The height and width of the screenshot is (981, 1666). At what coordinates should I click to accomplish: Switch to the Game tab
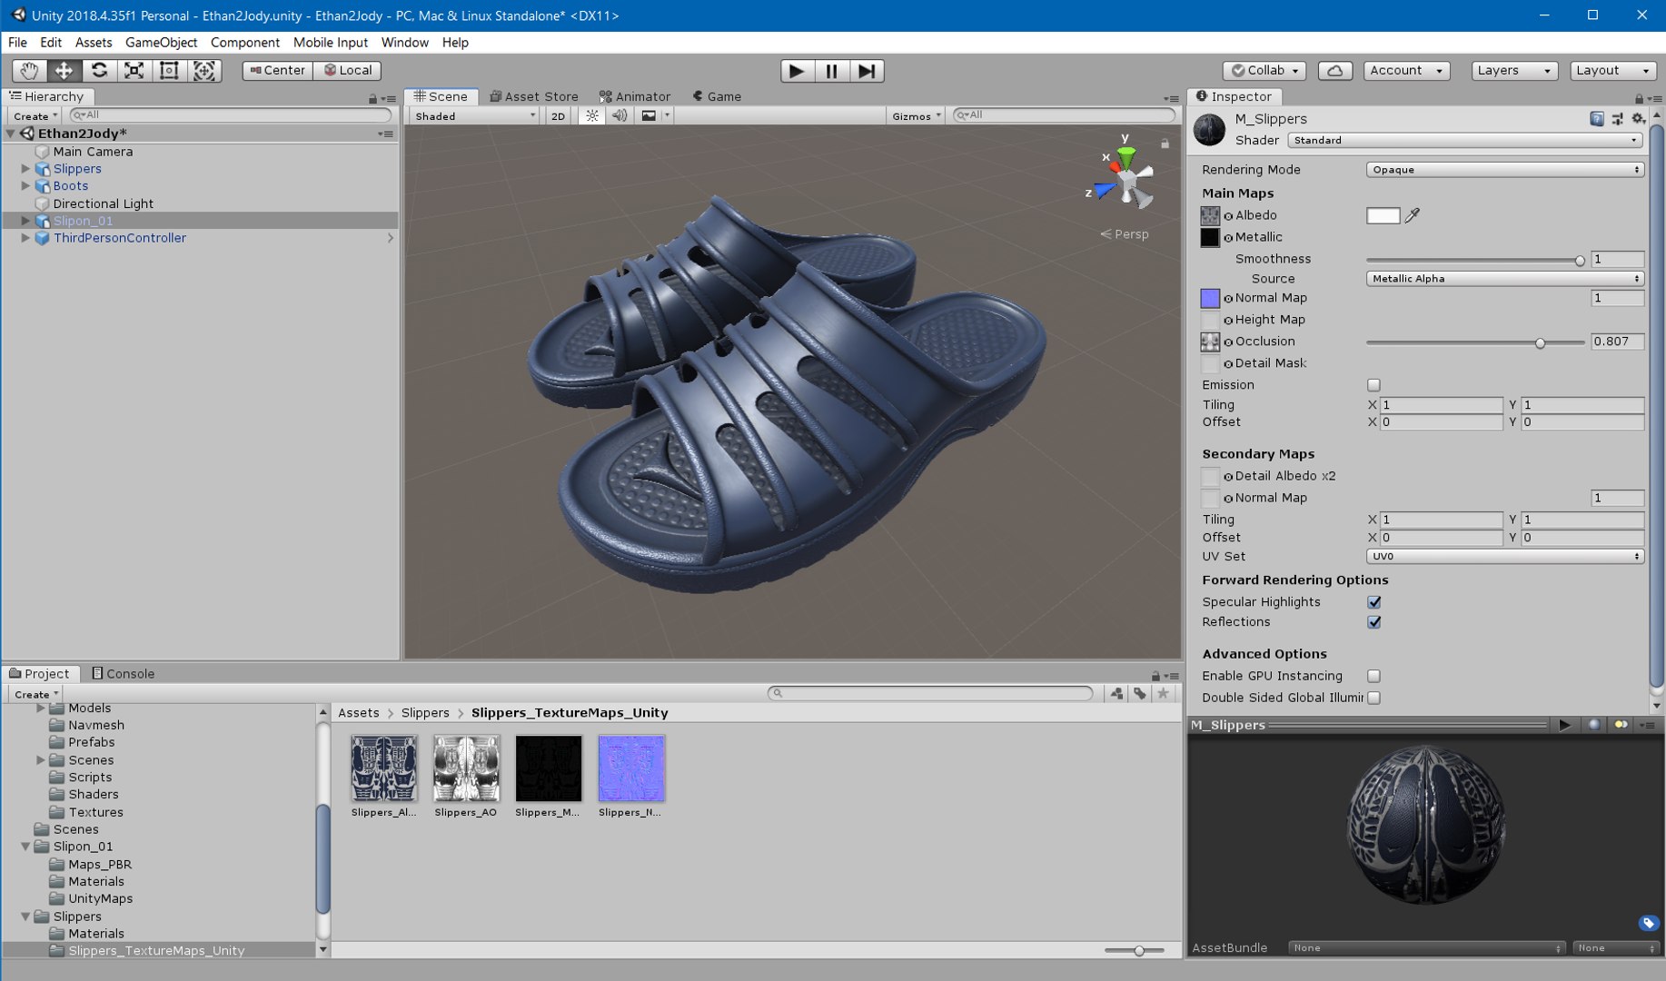(x=716, y=96)
